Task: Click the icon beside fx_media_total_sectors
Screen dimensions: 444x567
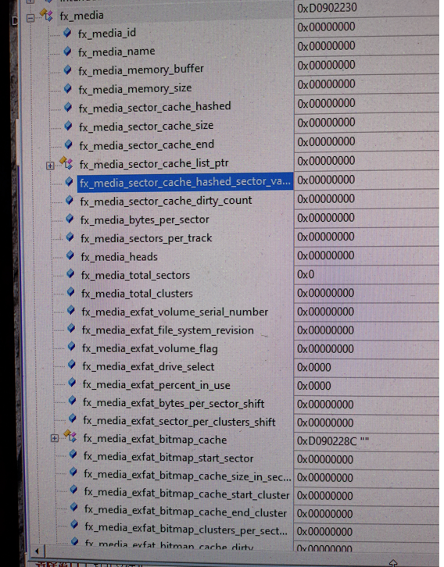Action: pyautogui.click(x=70, y=273)
